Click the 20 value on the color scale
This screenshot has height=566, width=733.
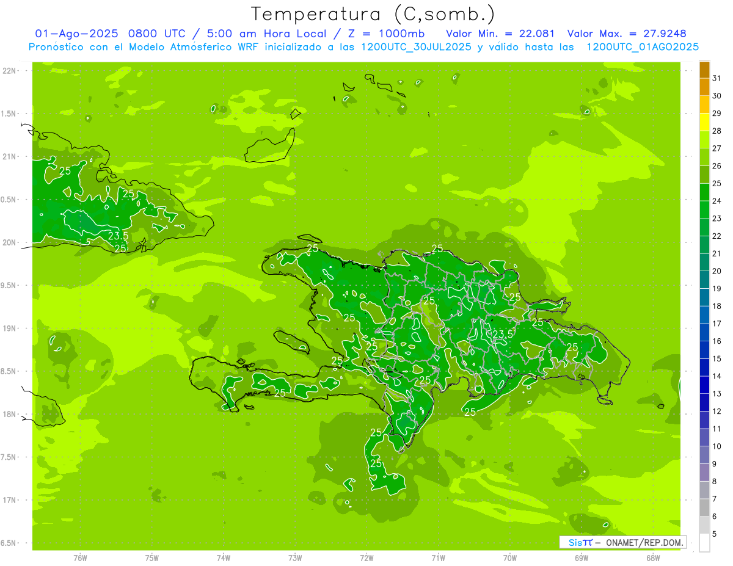[717, 271]
